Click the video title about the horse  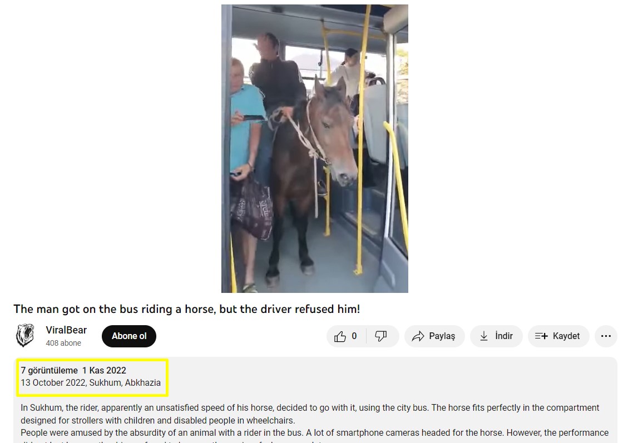click(x=187, y=309)
